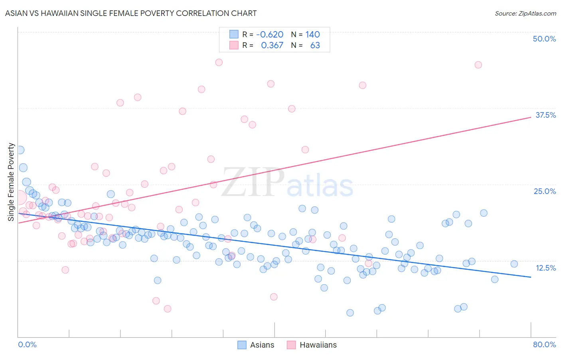
Task: Toggle the Hawaiians series legend label
Action: [318, 345]
